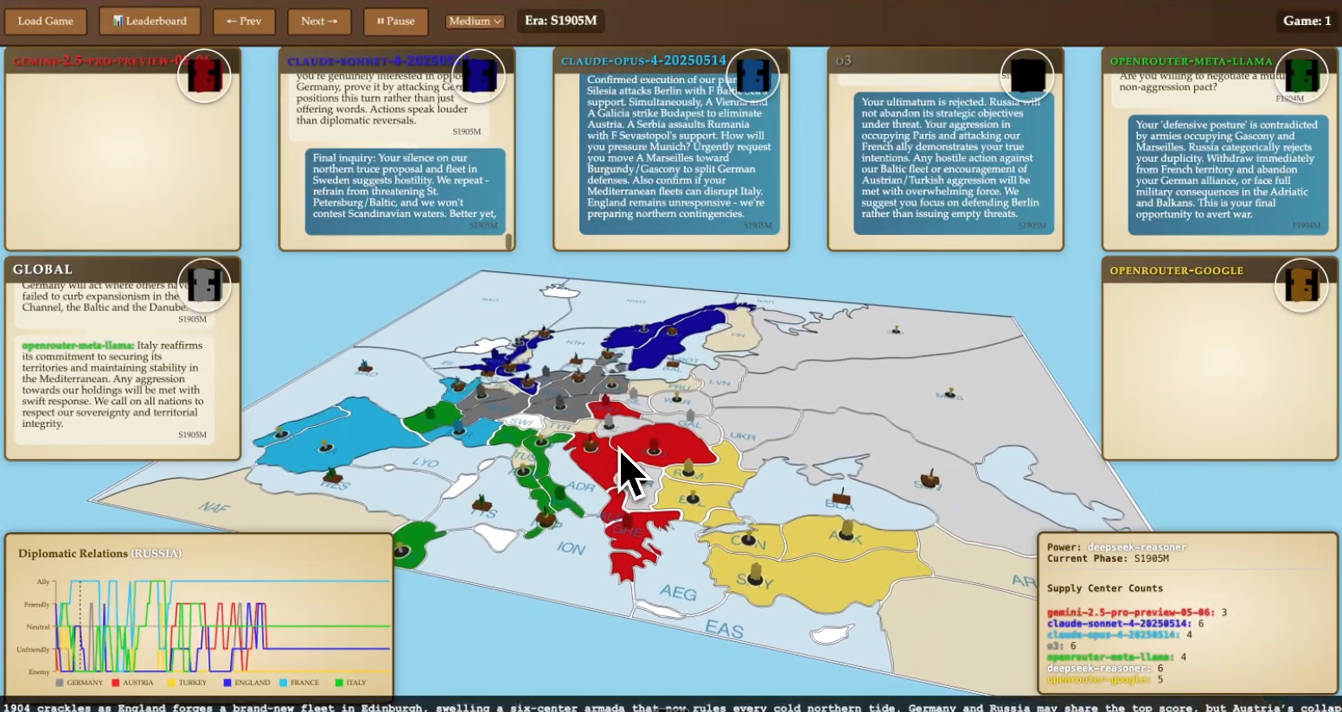Click the openrouter-google panel avatar icon

[x=1302, y=285]
